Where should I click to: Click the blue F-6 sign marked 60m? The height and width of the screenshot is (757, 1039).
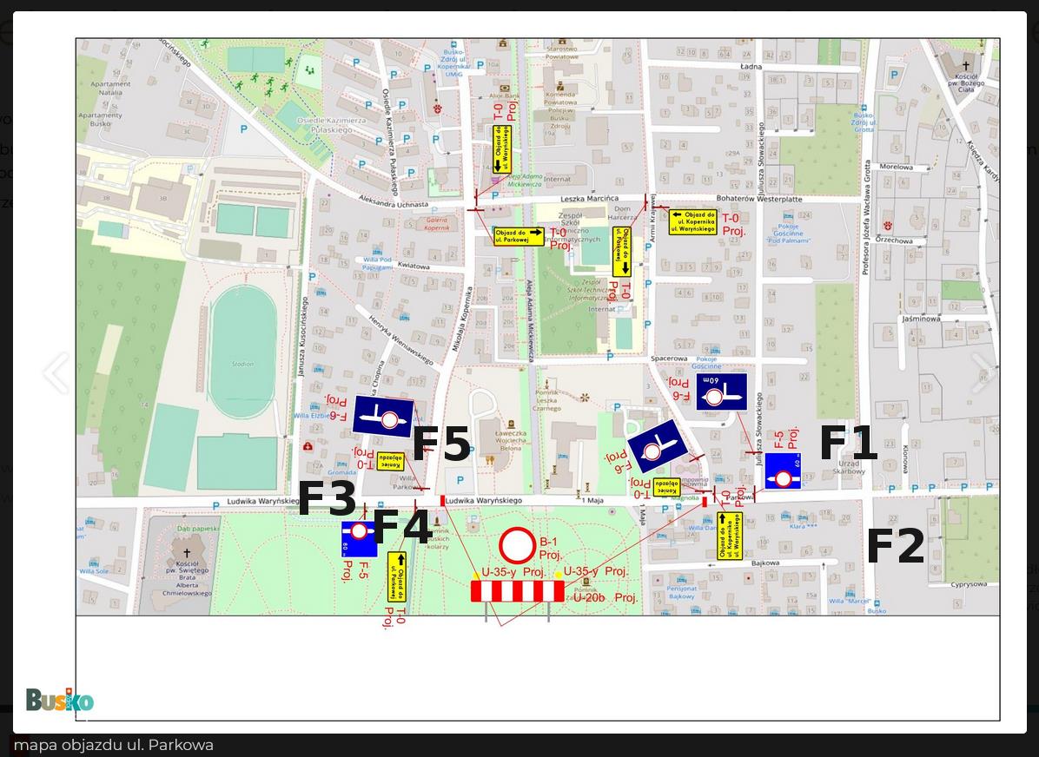coord(721,392)
